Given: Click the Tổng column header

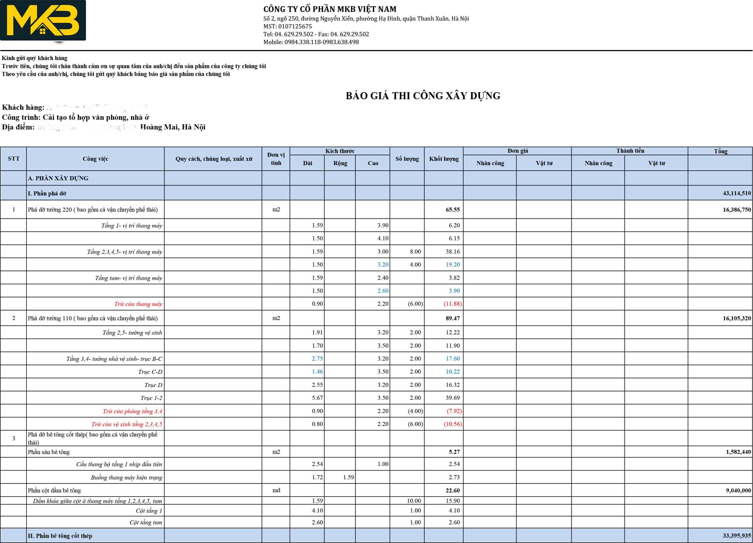Looking at the screenshot, I should click(720, 151).
